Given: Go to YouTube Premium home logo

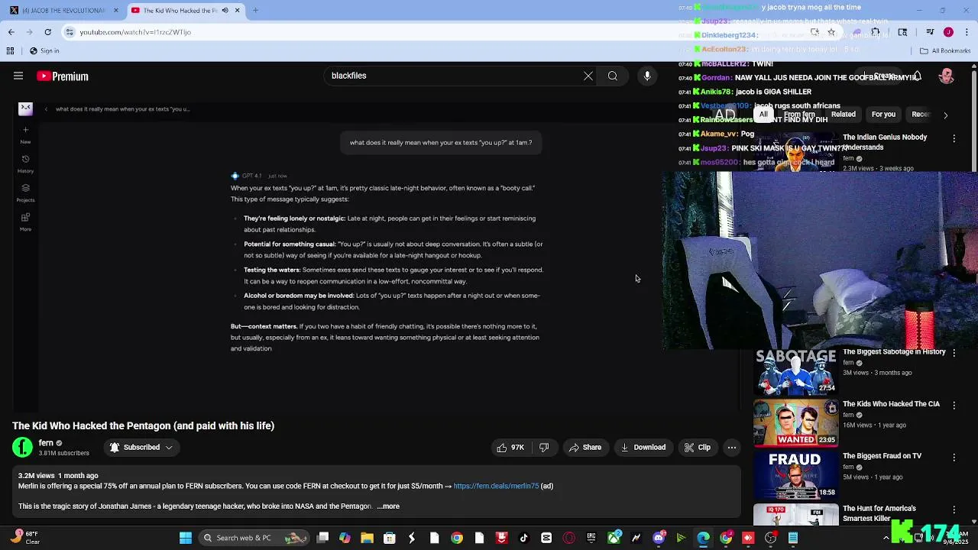Looking at the screenshot, I should (63, 76).
